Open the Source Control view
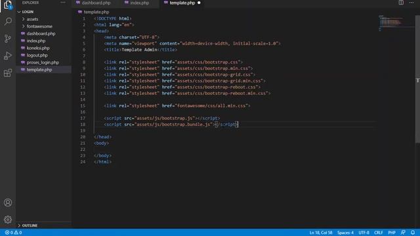420x236 pixels. pos(8,39)
